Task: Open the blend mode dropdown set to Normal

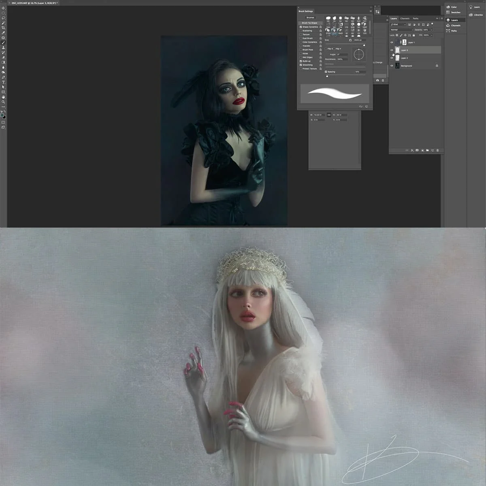Action: (x=401, y=30)
